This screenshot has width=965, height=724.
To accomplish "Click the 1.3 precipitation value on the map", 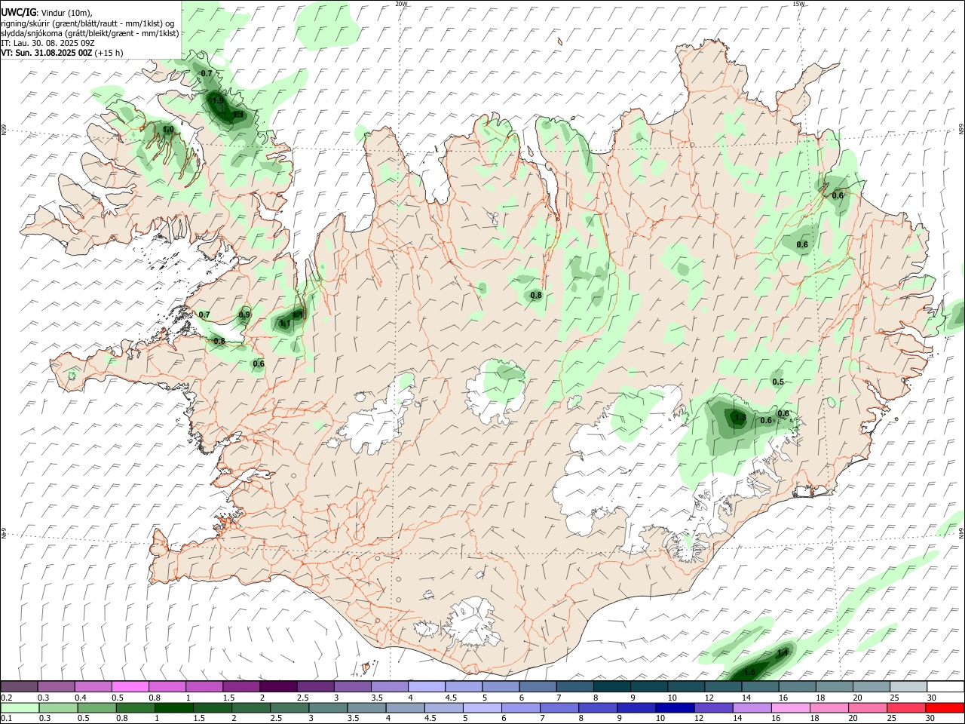I will (x=740, y=417).
